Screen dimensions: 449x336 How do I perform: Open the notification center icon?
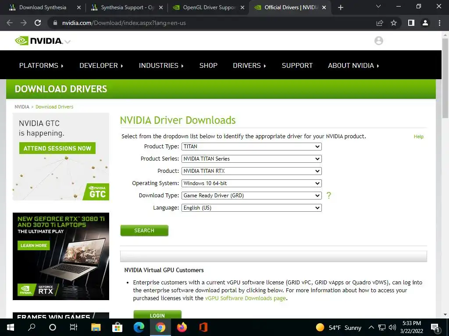435,328
